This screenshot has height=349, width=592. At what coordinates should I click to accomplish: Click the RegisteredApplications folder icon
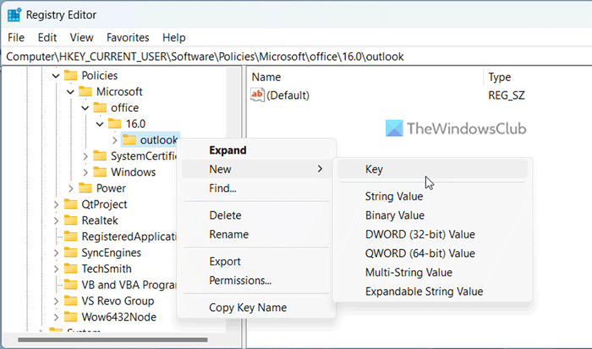tap(70, 237)
